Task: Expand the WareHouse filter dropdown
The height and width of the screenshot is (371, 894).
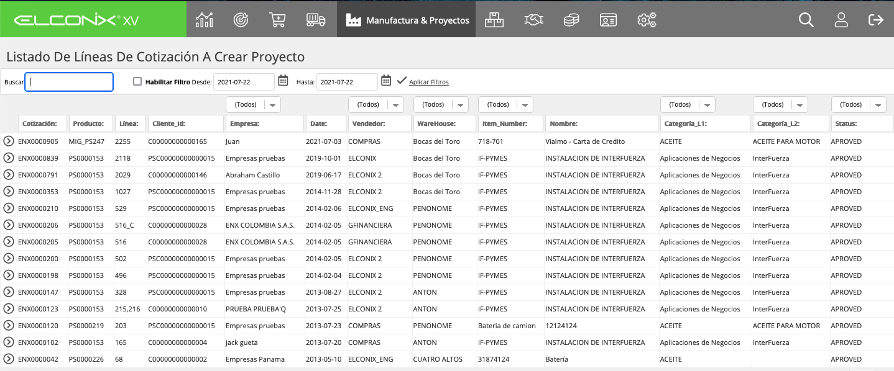Action: [441, 104]
